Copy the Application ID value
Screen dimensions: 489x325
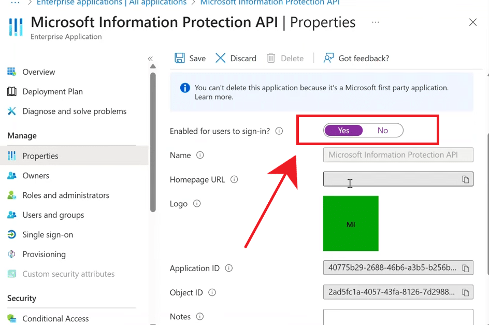click(466, 268)
